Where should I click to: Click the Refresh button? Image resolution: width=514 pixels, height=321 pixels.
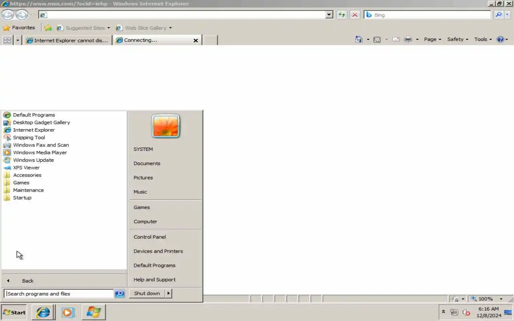342,15
